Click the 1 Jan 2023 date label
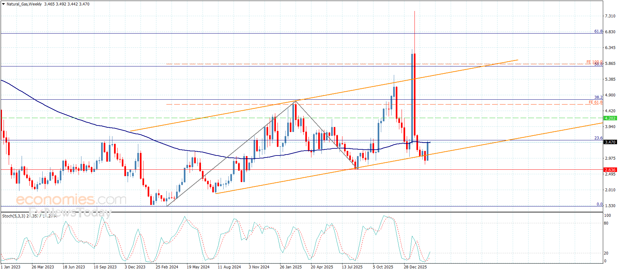This screenshot has width=619, height=271. [x=11, y=267]
